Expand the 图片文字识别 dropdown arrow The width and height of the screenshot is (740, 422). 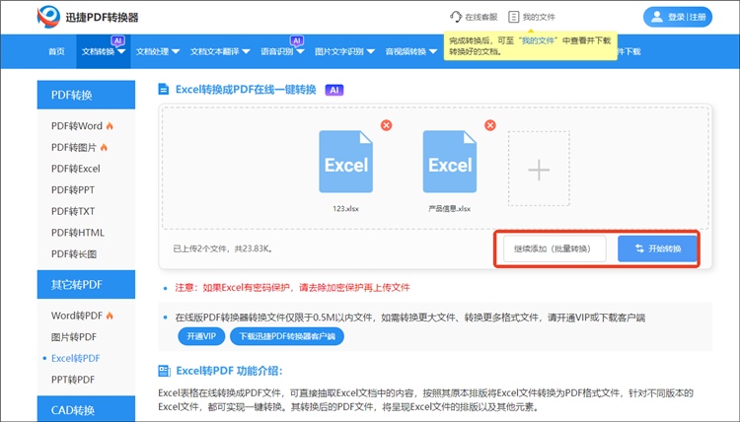370,52
